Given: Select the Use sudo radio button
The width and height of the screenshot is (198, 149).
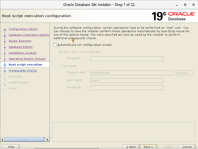Looking at the screenshot, I should click(61, 66).
